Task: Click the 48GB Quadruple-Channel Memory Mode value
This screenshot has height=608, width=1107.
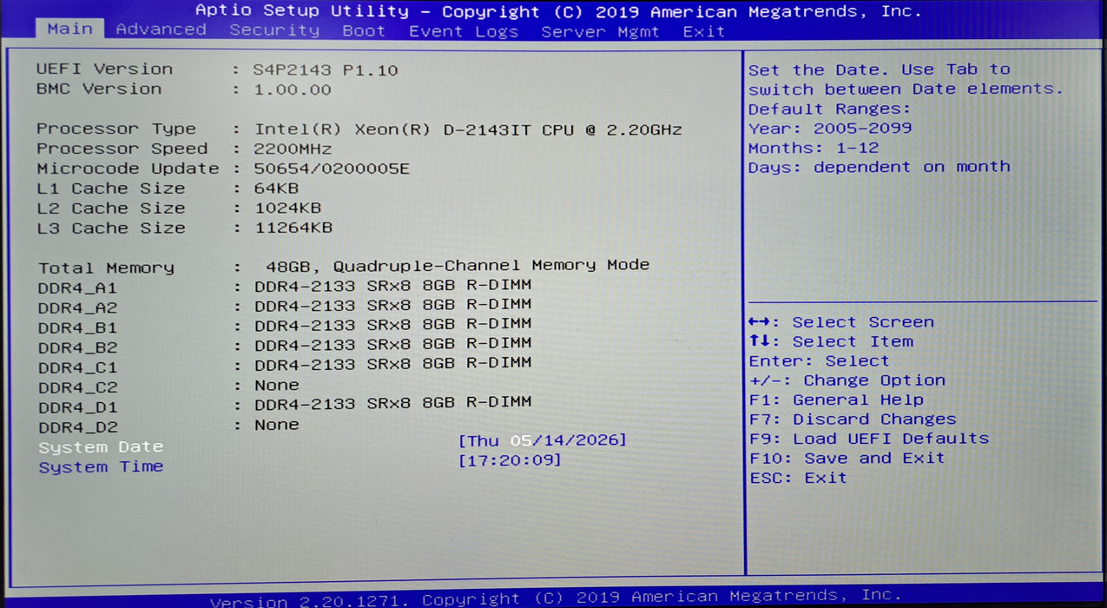Action: point(458,265)
